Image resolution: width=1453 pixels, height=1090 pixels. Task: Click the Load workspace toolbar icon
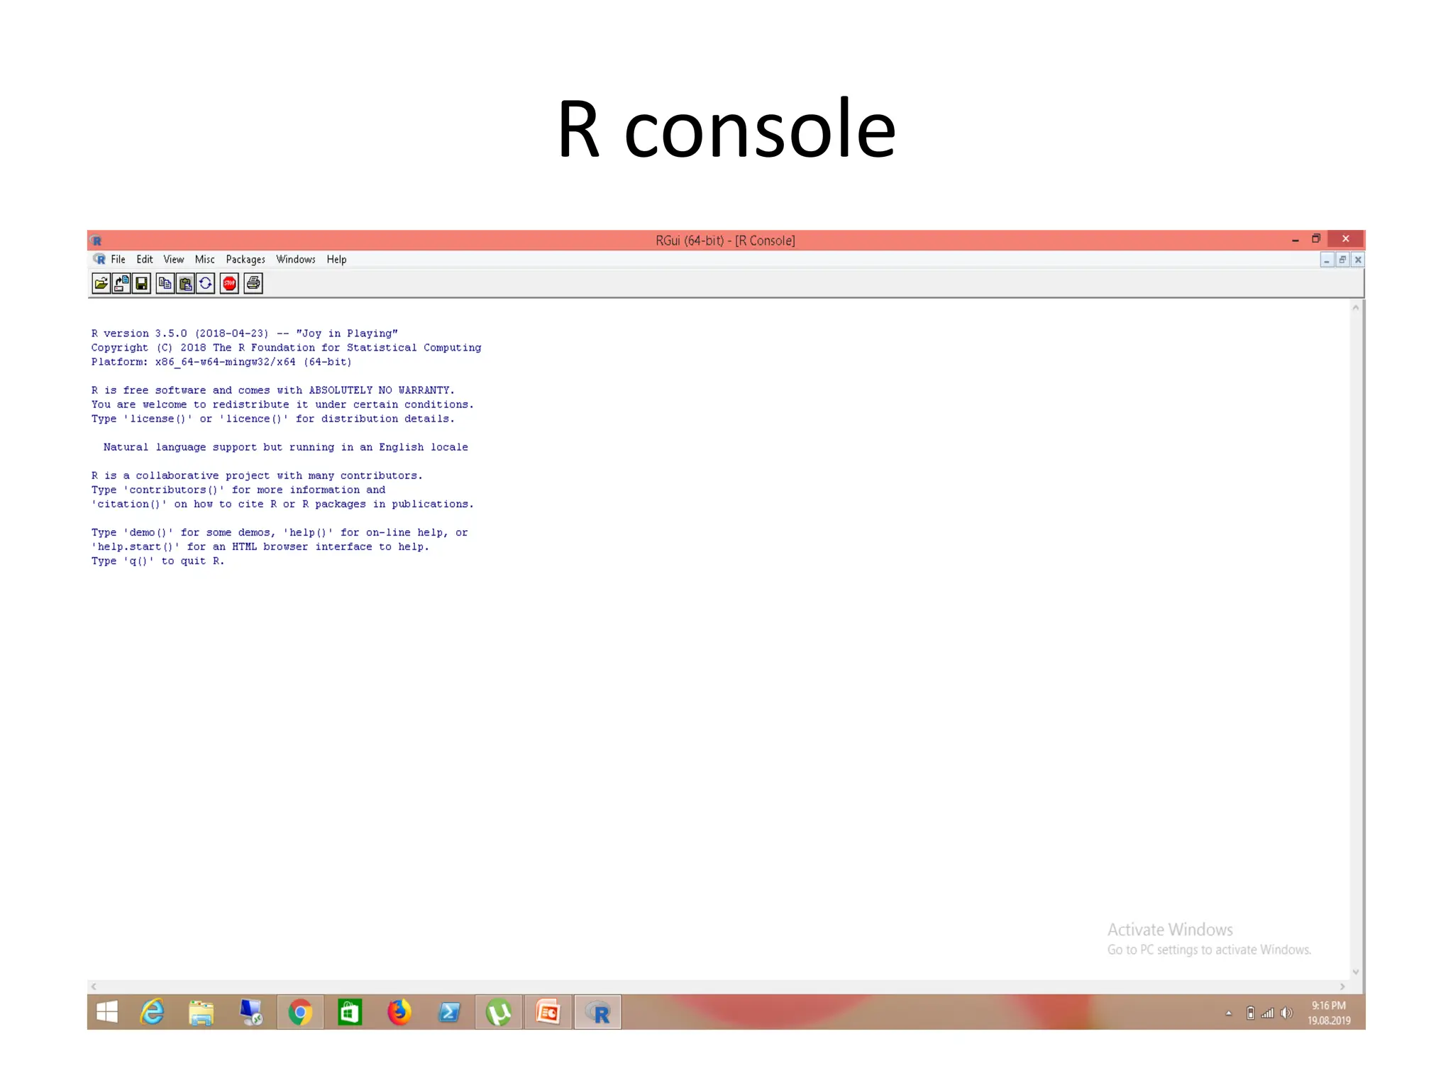click(x=121, y=284)
